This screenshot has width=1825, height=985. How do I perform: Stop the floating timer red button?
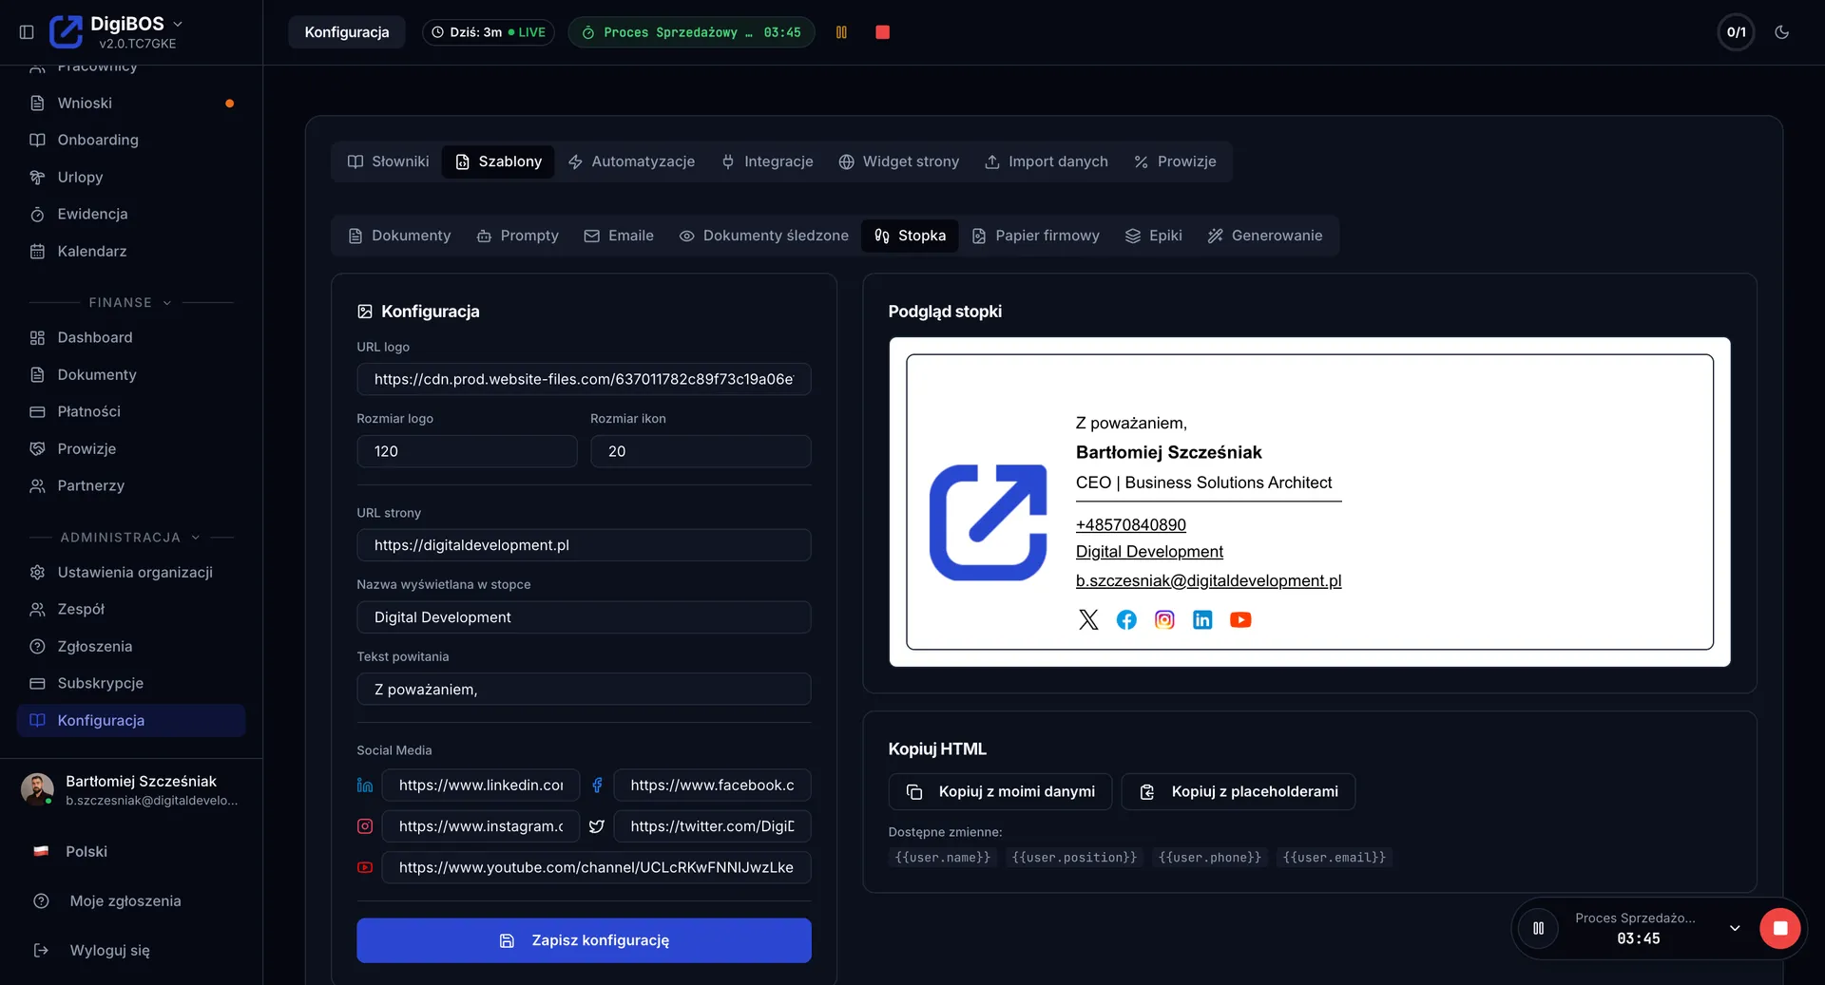(1779, 928)
